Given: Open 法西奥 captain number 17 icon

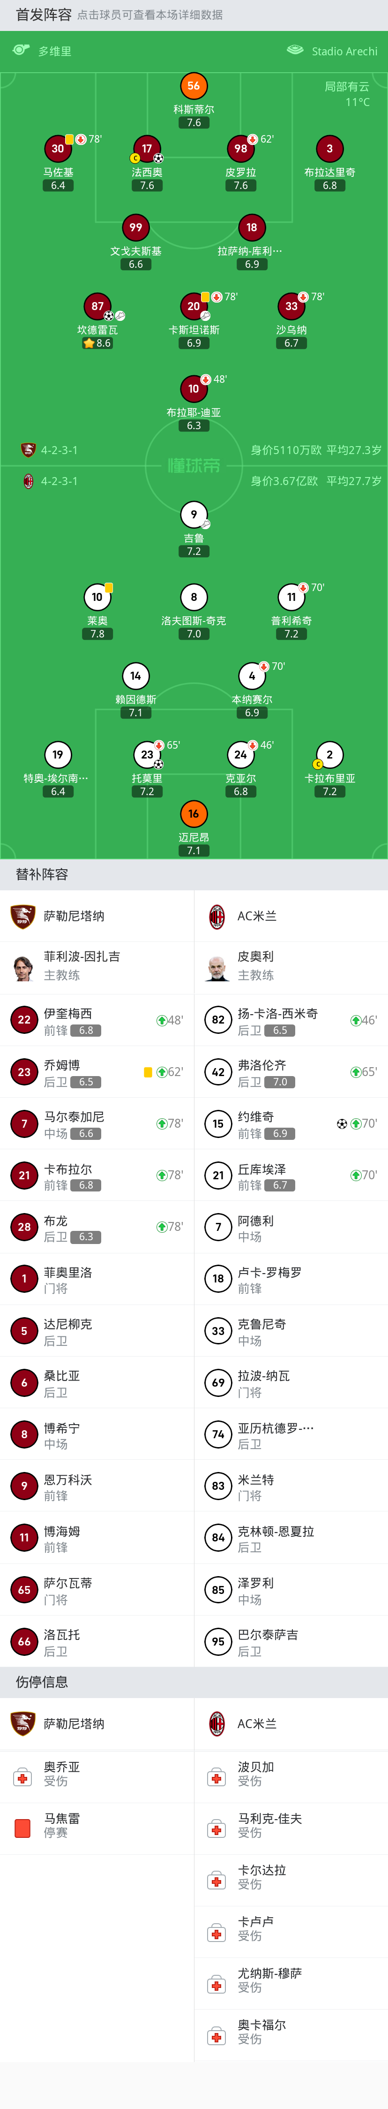Looking at the screenshot, I should tap(147, 149).
